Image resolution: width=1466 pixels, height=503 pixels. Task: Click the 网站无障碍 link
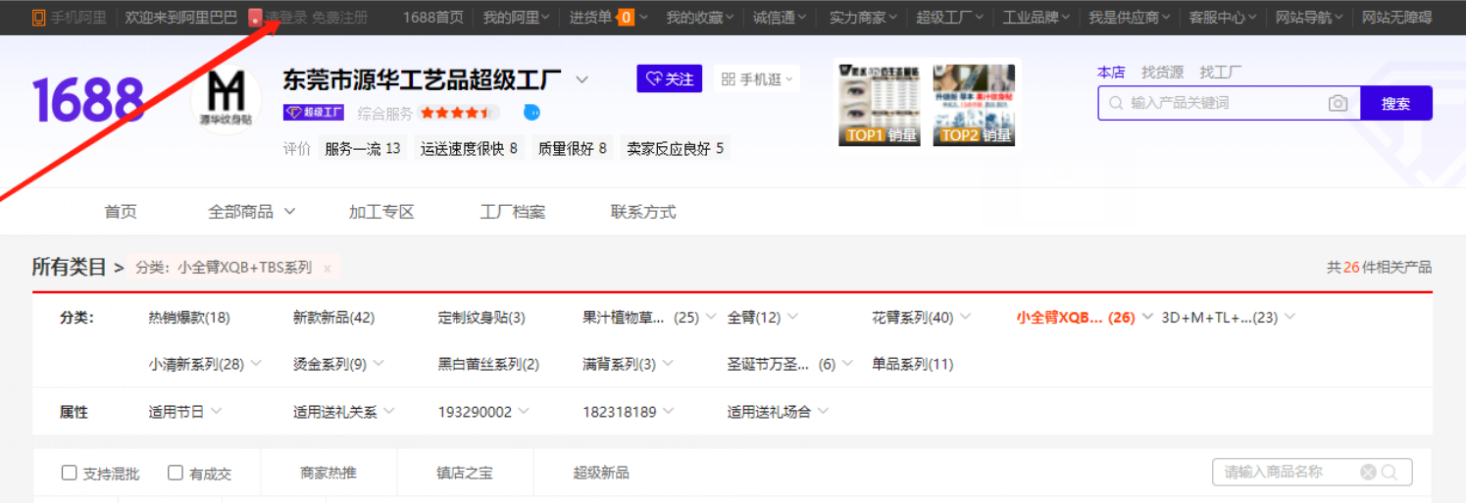click(x=1396, y=18)
